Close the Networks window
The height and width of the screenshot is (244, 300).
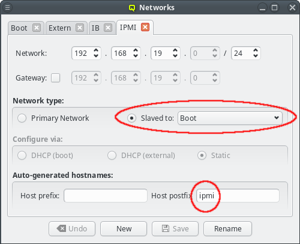(292, 8)
